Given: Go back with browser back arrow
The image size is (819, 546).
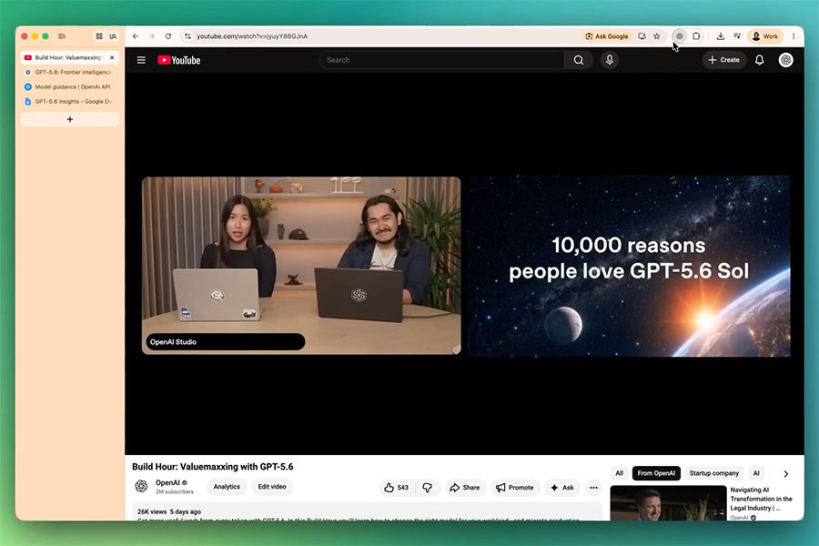Looking at the screenshot, I should [136, 36].
